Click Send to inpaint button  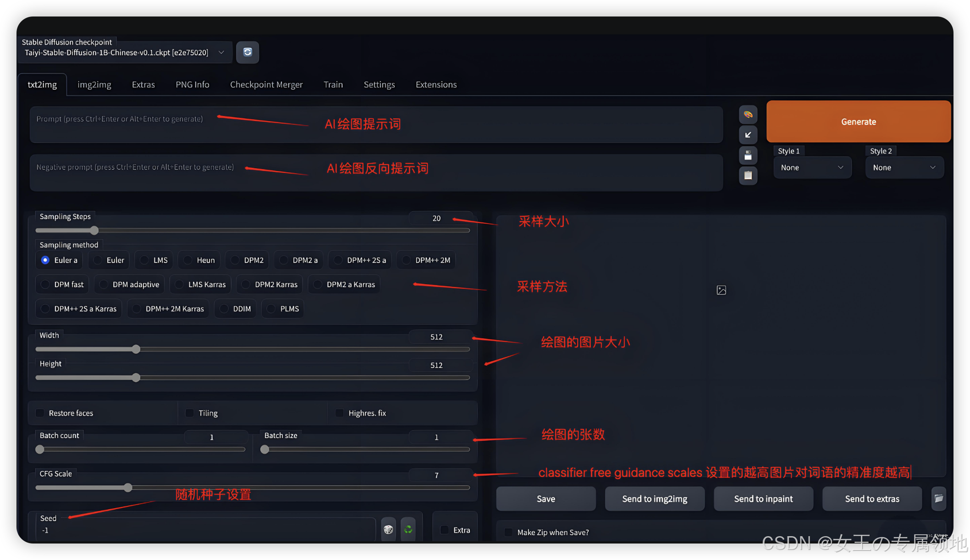(x=763, y=499)
